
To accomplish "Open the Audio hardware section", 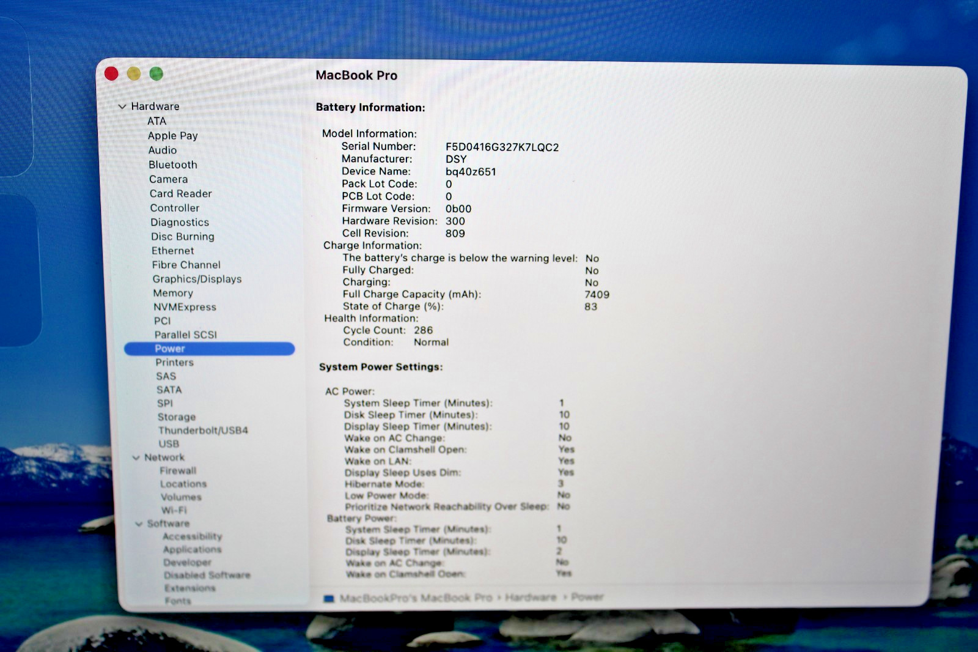I will coord(163,150).
